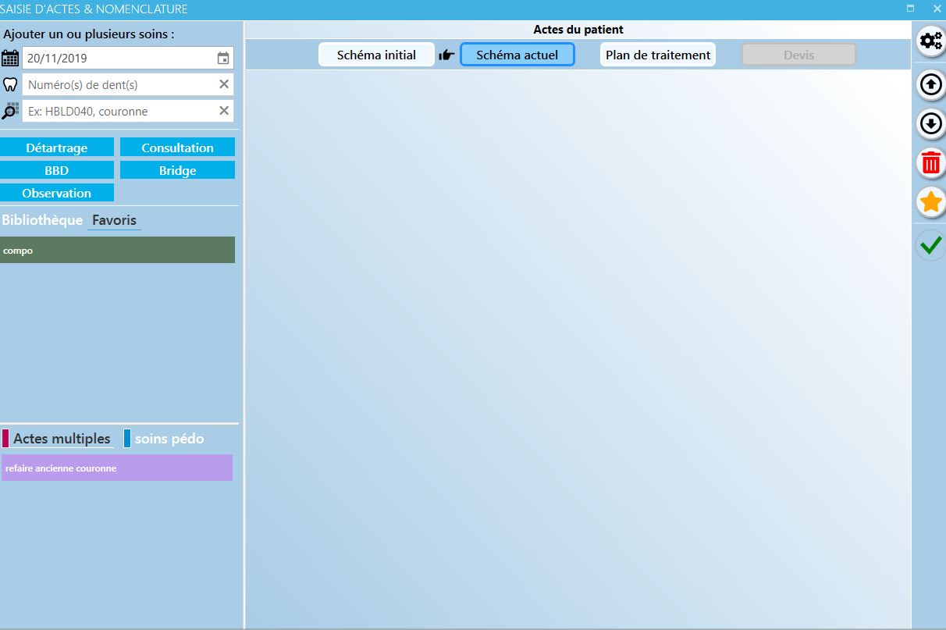
Task: Clear the tooth number field
Action: (x=224, y=84)
